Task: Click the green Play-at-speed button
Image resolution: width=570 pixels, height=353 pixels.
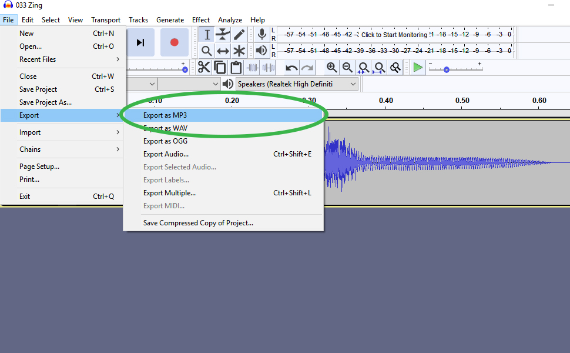Action: pyautogui.click(x=418, y=67)
